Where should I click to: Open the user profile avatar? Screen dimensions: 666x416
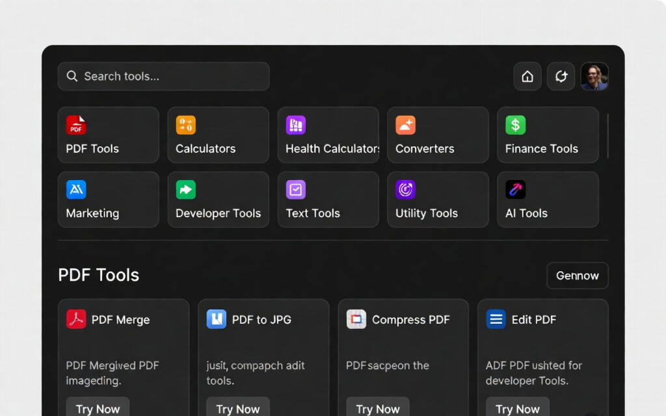pyautogui.click(x=594, y=77)
